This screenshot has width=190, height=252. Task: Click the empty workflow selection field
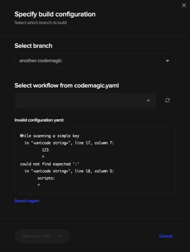click(85, 101)
